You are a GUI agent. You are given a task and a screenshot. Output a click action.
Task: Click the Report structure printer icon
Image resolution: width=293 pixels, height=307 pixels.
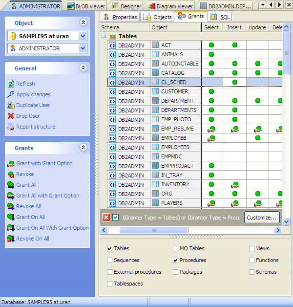pyautogui.click(x=11, y=127)
